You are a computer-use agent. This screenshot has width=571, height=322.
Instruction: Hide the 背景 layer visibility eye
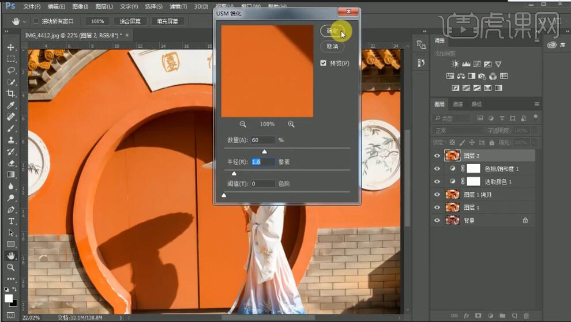(437, 221)
